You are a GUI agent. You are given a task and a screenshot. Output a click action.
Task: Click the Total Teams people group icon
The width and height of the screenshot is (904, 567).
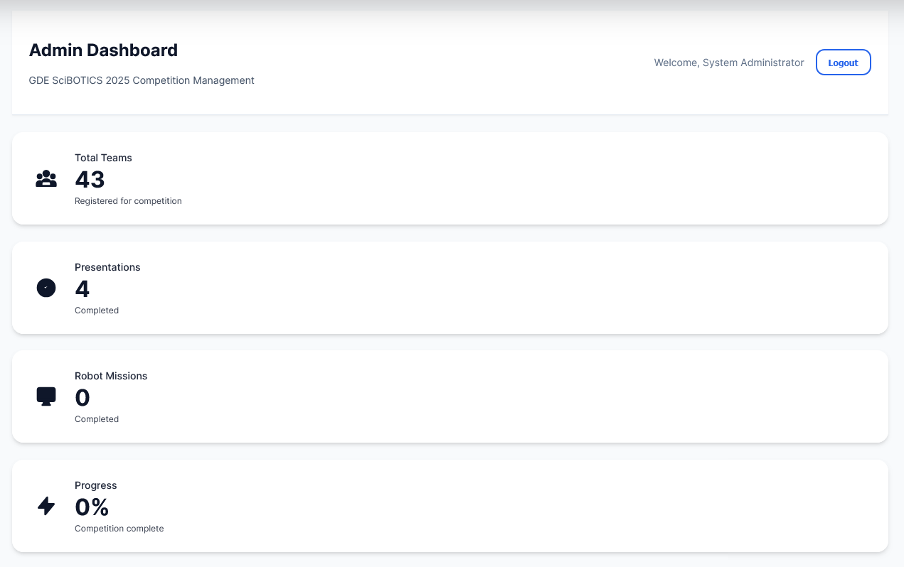pyautogui.click(x=46, y=179)
